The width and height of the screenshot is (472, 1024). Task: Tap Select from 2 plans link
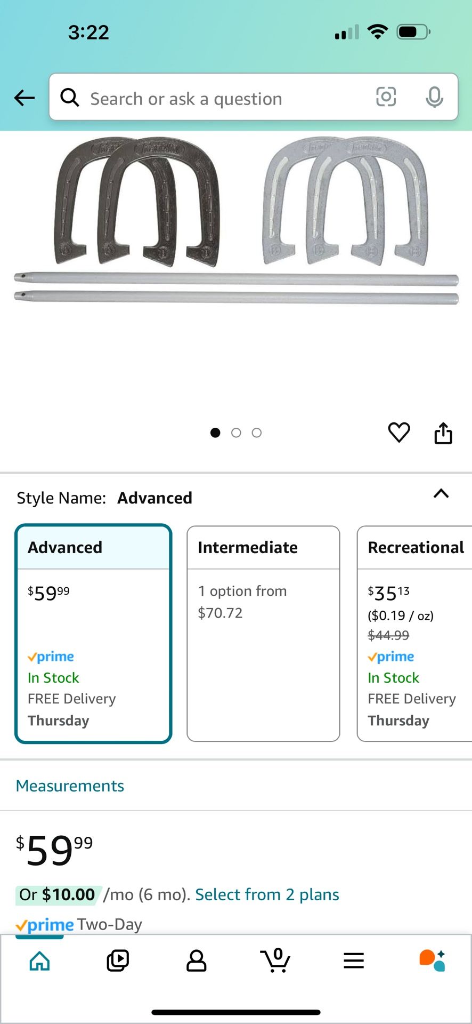point(267,894)
